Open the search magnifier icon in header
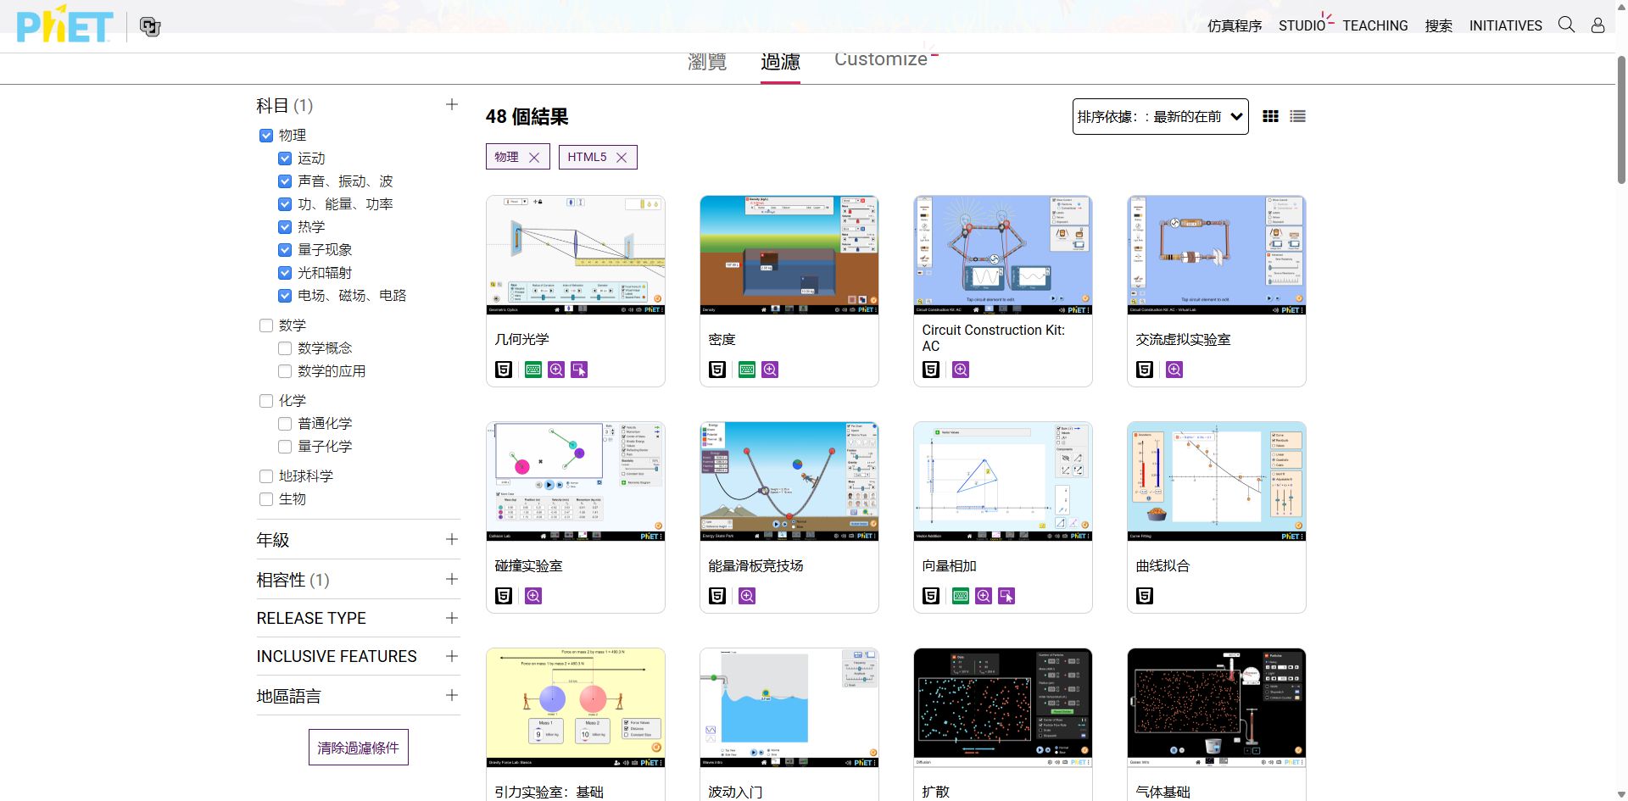 coord(1566,25)
